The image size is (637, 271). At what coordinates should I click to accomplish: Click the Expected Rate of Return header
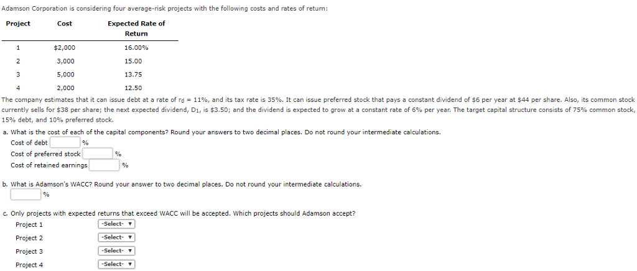point(136,29)
